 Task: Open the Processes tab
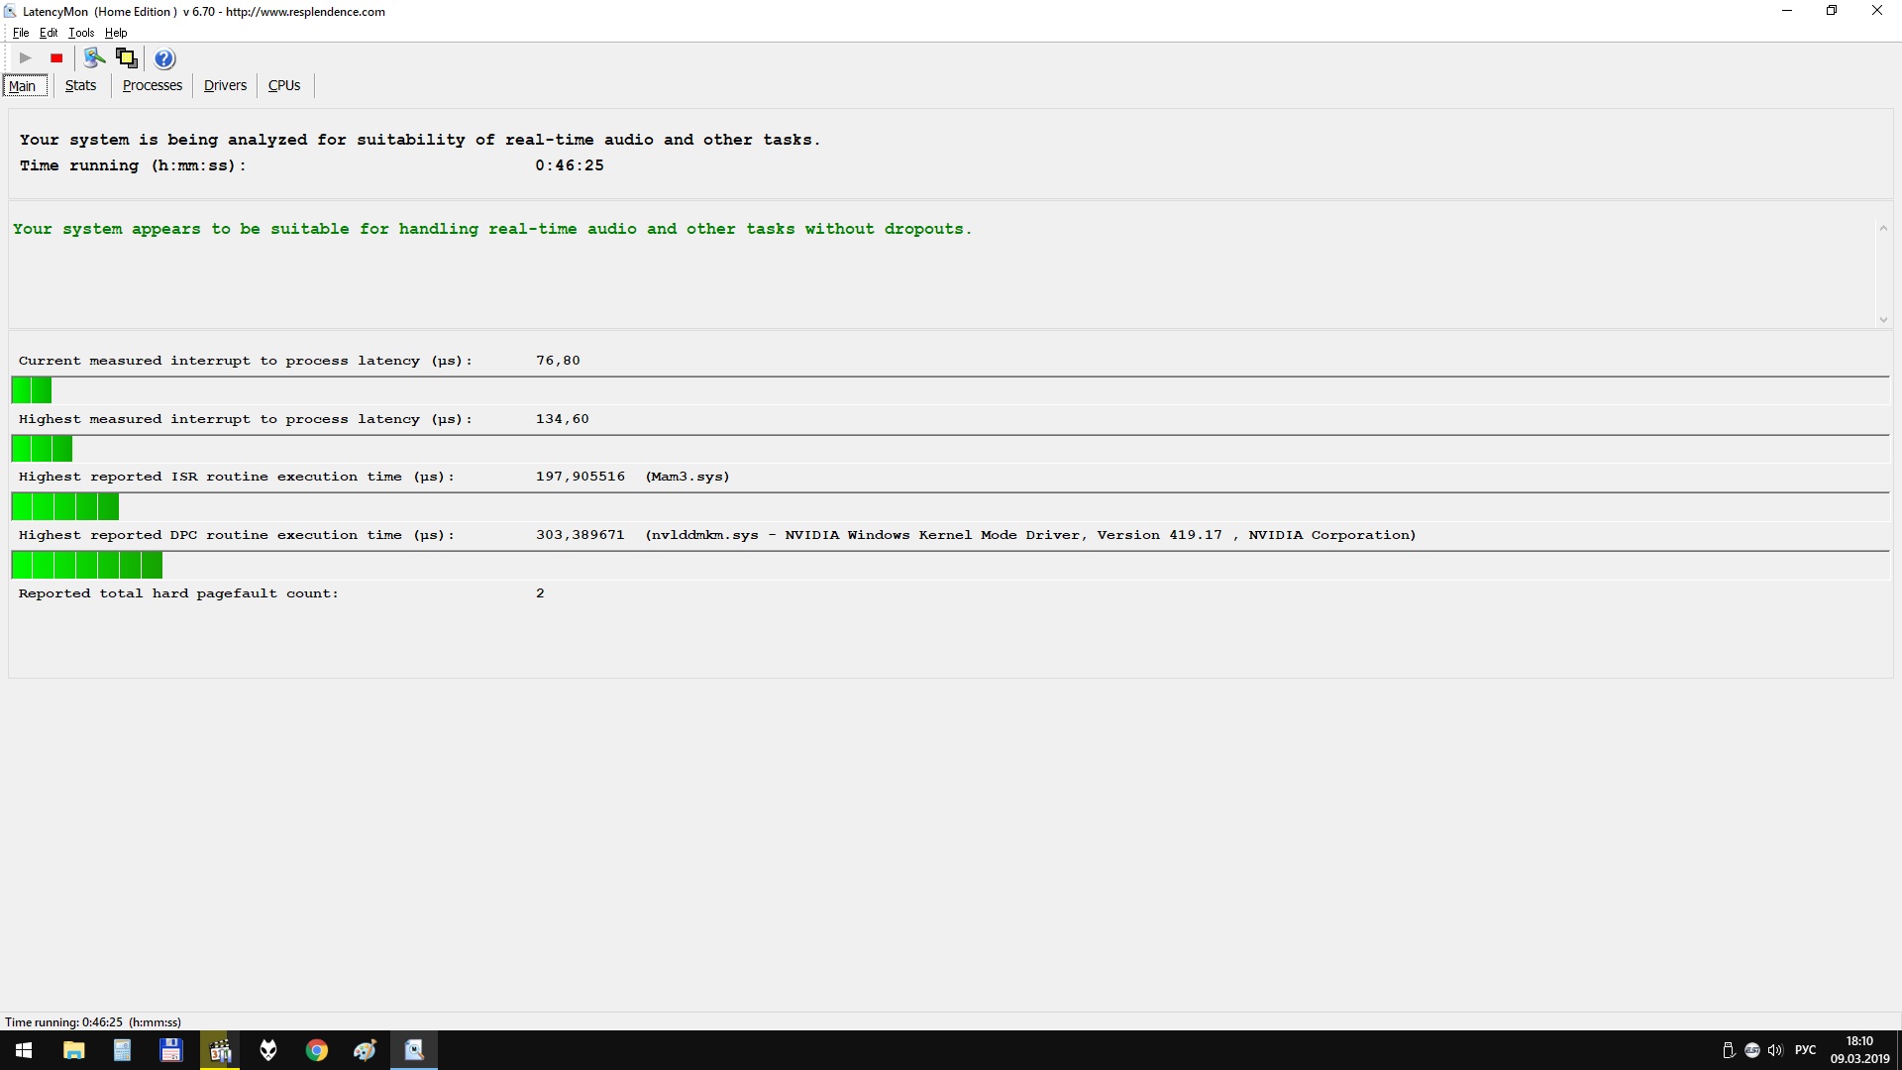click(152, 85)
